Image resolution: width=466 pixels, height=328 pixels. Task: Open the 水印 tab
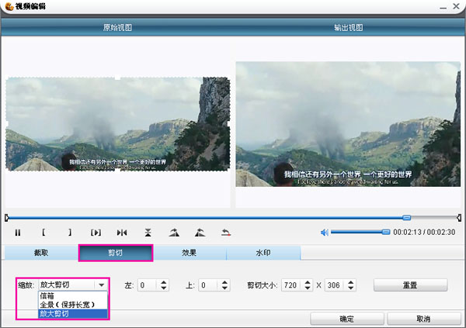pos(263,253)
